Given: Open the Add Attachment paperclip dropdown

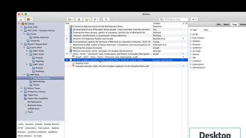Looking at the screenshot, I should point(96,19).
